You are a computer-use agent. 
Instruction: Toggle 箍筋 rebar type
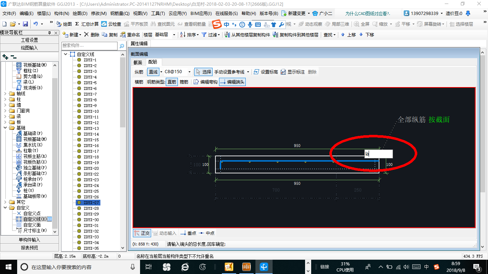pyautogui.click(x=184, y=82)
